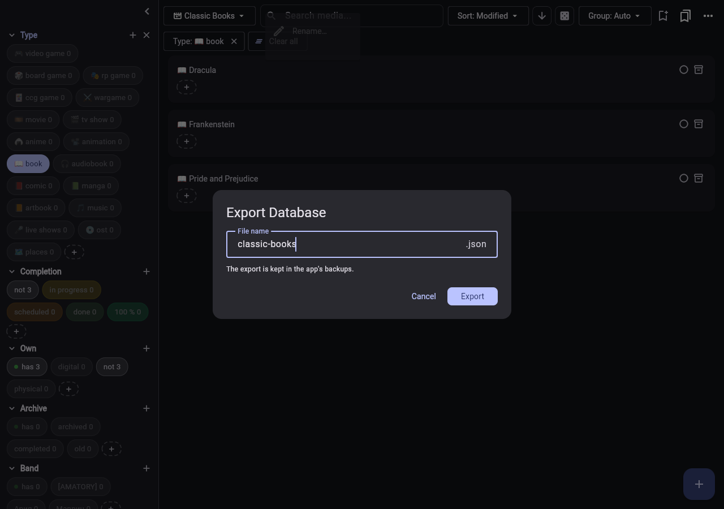Open the Sort: Modified dropdown
Image resolution: width=724 pixels, height=509 pixels.
point(488,16)
